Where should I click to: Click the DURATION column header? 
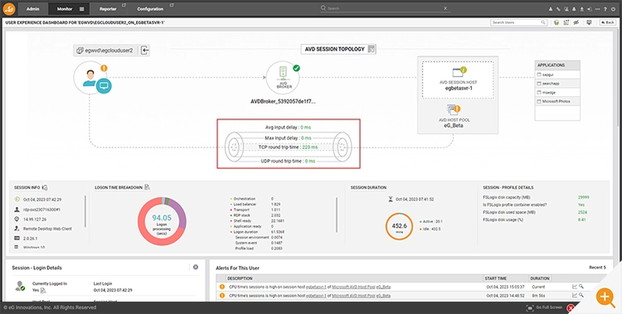[x=540, y=278]
